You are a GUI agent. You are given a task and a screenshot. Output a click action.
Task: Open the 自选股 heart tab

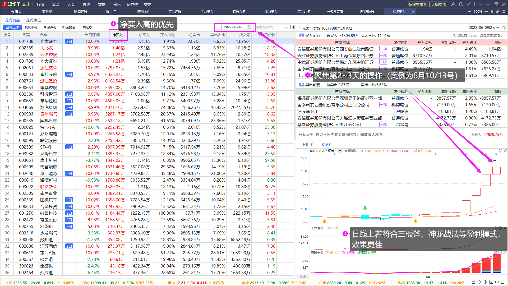pyautogui.click(x=80, y=12)
